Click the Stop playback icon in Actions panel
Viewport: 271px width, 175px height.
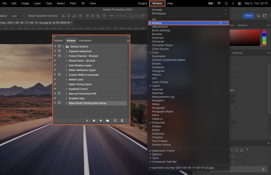tap(87, 120)
